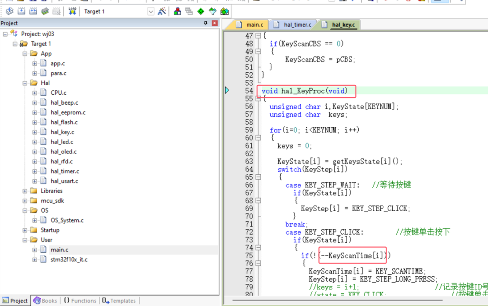Screen dimensions: 488x306
Task: Fold the if block at line 68
Action: click(258, 200)
